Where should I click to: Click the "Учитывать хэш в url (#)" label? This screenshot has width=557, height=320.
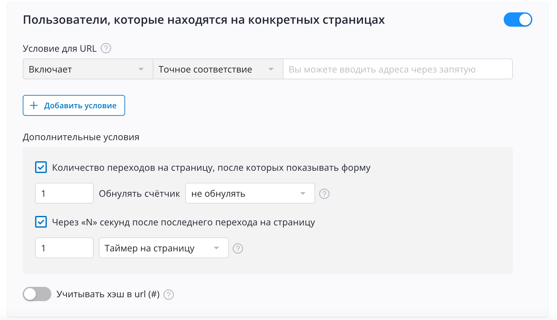pos(108,294)
